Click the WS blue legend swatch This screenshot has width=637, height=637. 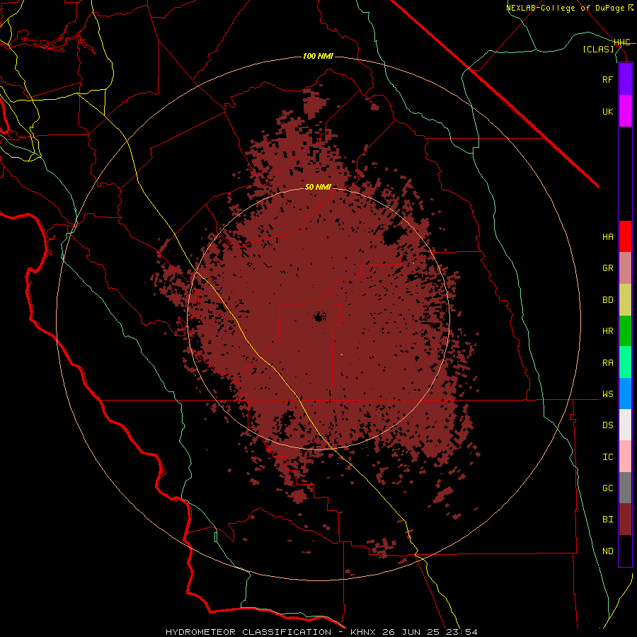pos(625,394)
